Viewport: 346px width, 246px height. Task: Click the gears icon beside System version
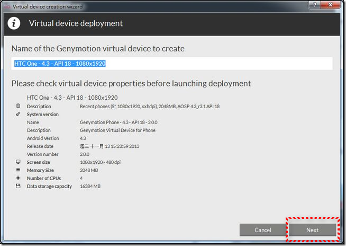[18, 114]
